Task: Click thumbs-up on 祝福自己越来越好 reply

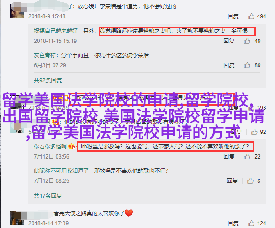Action: tap(247, 41)
